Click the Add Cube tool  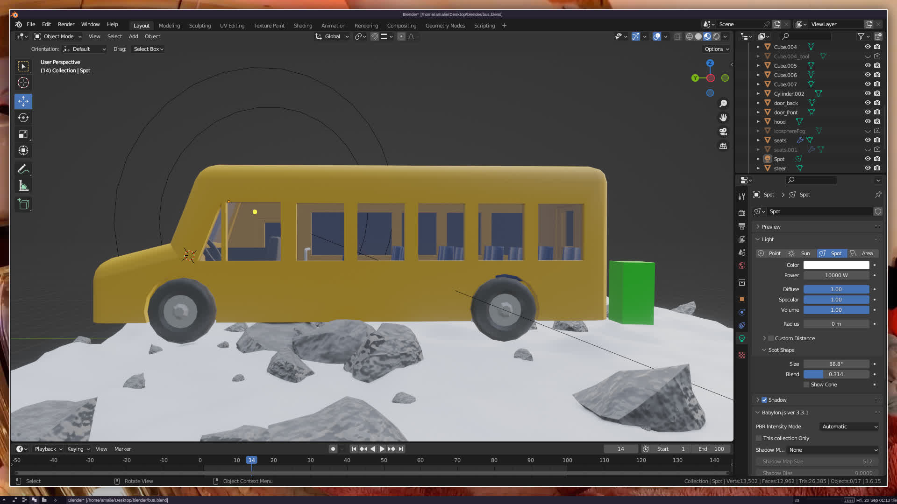point(23,204)
